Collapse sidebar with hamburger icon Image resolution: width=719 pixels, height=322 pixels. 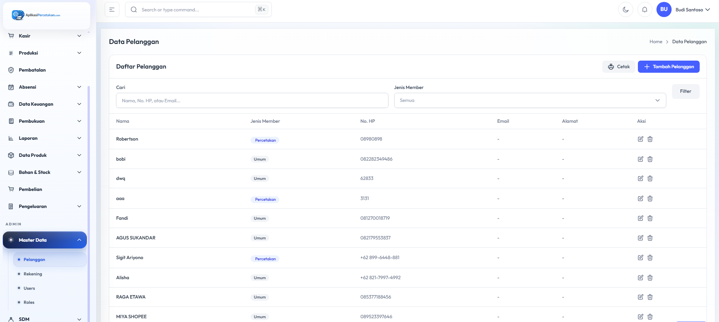point(112,9)
